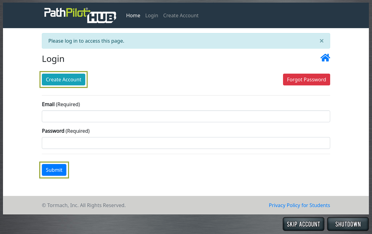Select Home in the navigation bar

[x=133, y=15]
